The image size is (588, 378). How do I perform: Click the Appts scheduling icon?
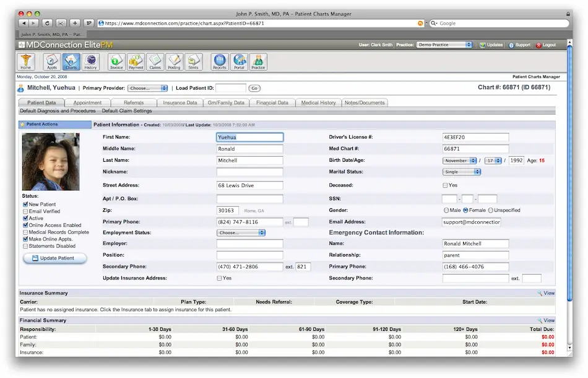click(x=51, y=61)
